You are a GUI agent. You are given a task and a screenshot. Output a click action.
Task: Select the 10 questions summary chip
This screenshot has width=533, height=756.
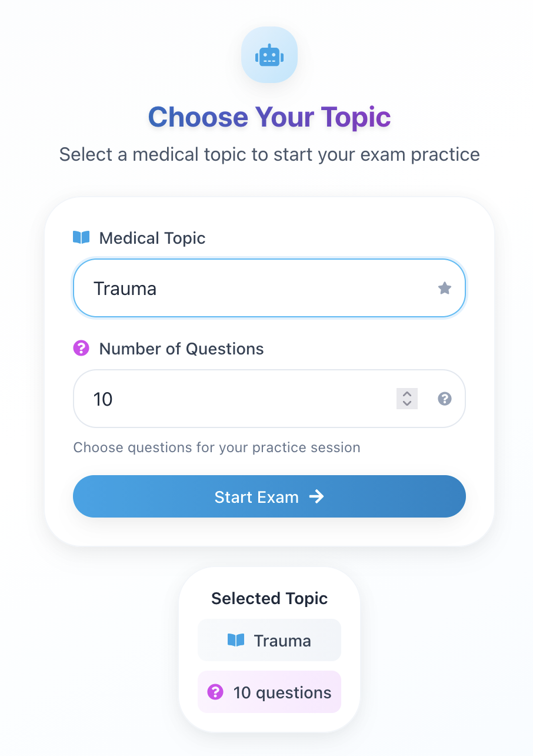coord(269,692)
